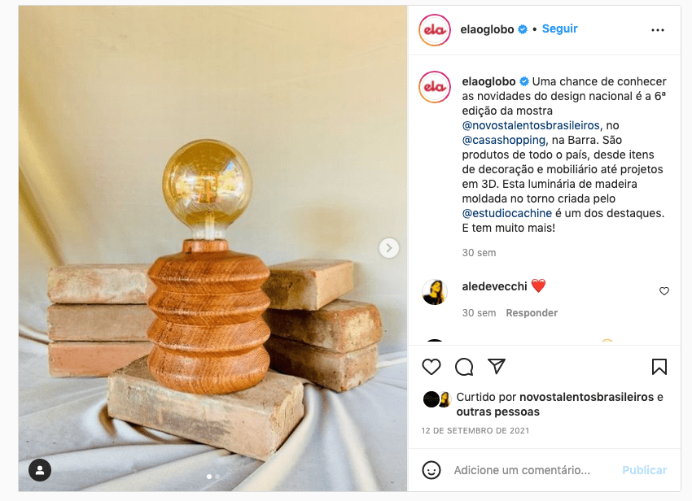Open emoji picker smiley icon
Screen dimensions: 692x501
pyautogui.click(x=431, y=470)
